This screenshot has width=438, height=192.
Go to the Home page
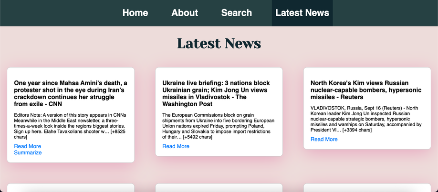(135, 13)
